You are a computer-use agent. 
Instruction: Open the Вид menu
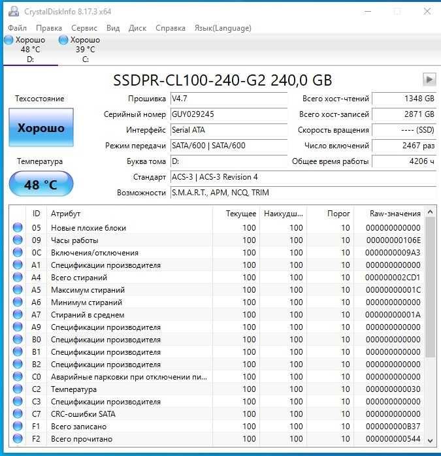[113, 28]
